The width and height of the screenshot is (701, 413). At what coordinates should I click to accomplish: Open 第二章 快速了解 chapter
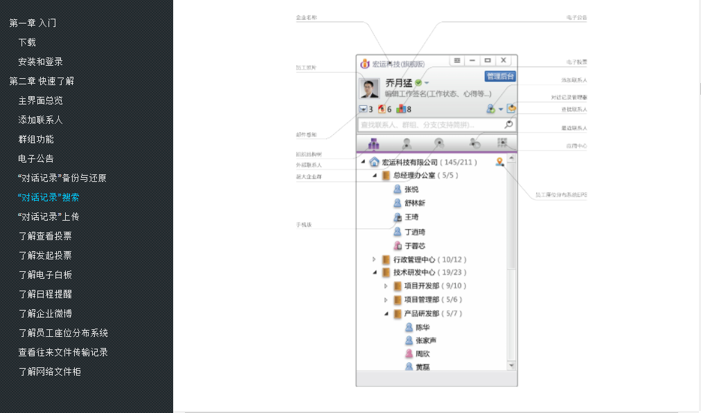(x=42, y=81)
